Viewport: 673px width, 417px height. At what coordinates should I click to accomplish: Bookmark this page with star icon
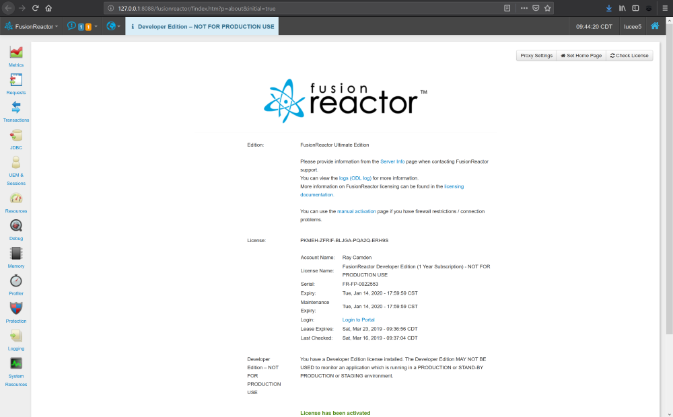tap(547, 8)
